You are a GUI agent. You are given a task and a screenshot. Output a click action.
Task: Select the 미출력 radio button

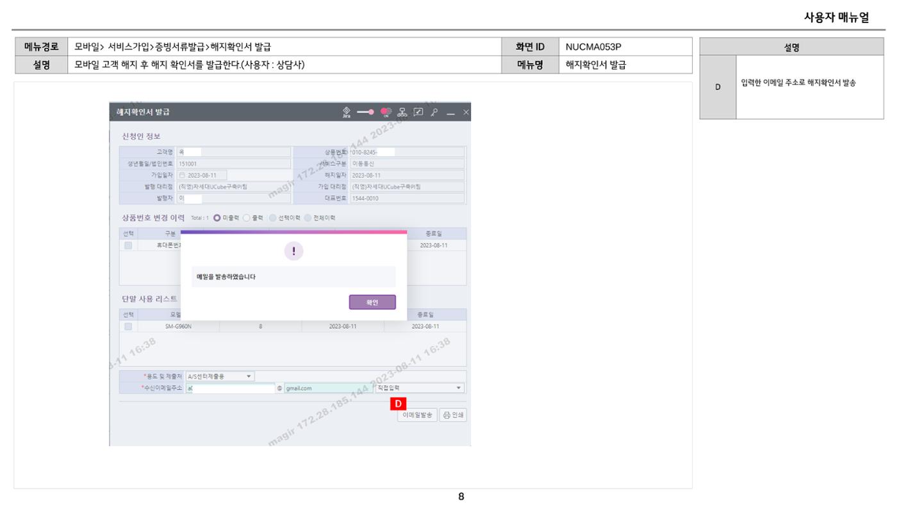(217, 217)
